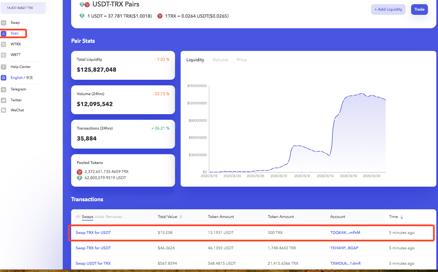This screenshot has width=438, height=272.
Task: Go to WTRX in the sidebar
Action: pos(16,44)
